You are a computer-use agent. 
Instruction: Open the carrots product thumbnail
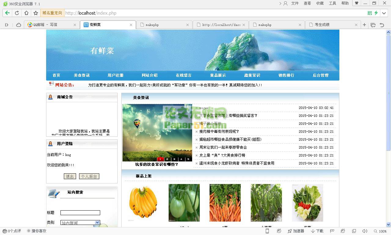pos(225,203)
